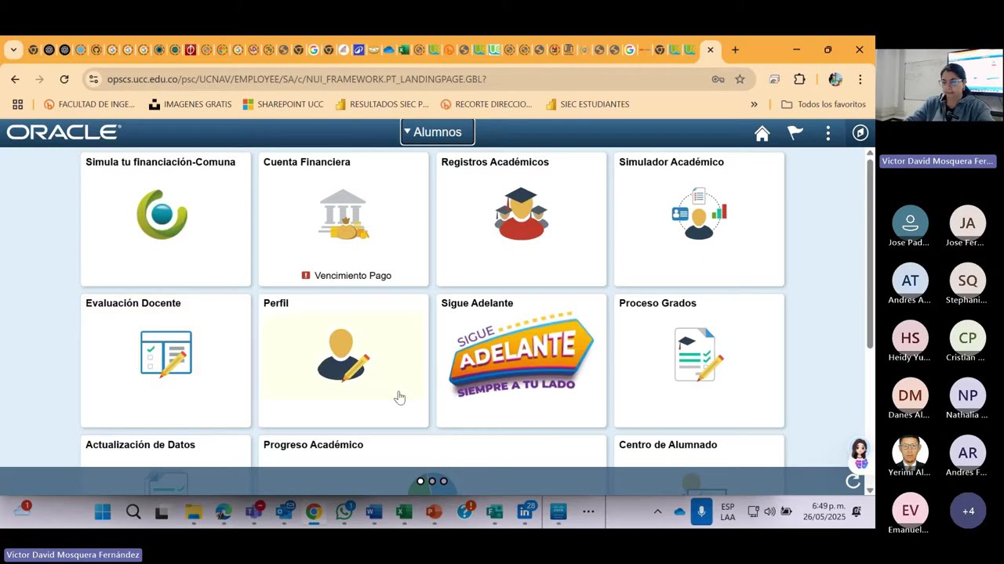View site information icon in address bar
Viewport: 1004px width, 564px height.
(93, 79)
